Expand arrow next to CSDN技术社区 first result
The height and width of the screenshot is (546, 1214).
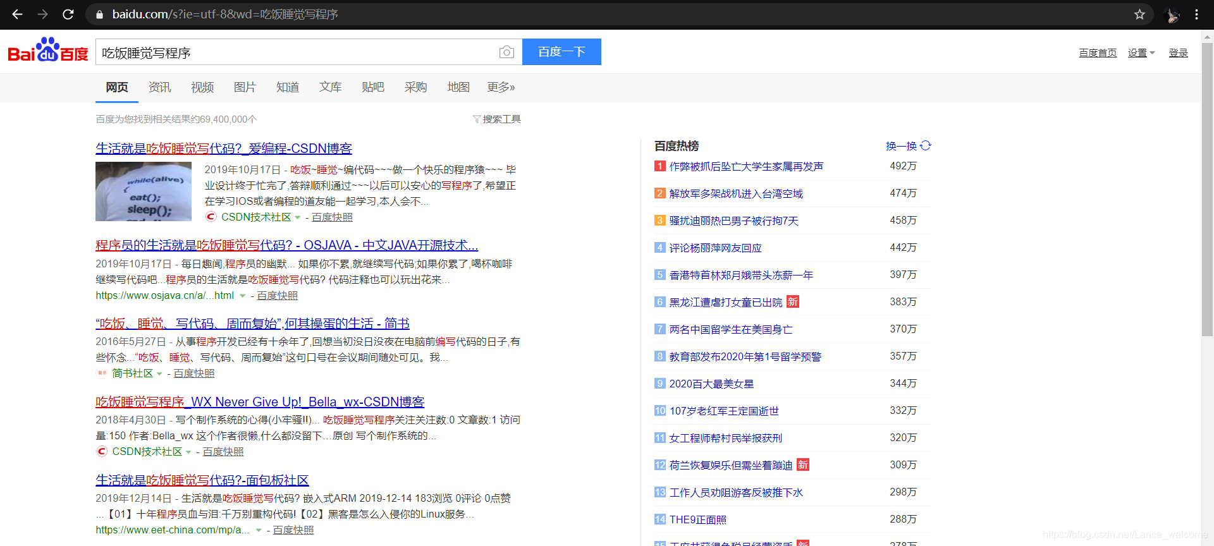click(x=298, y=217)
